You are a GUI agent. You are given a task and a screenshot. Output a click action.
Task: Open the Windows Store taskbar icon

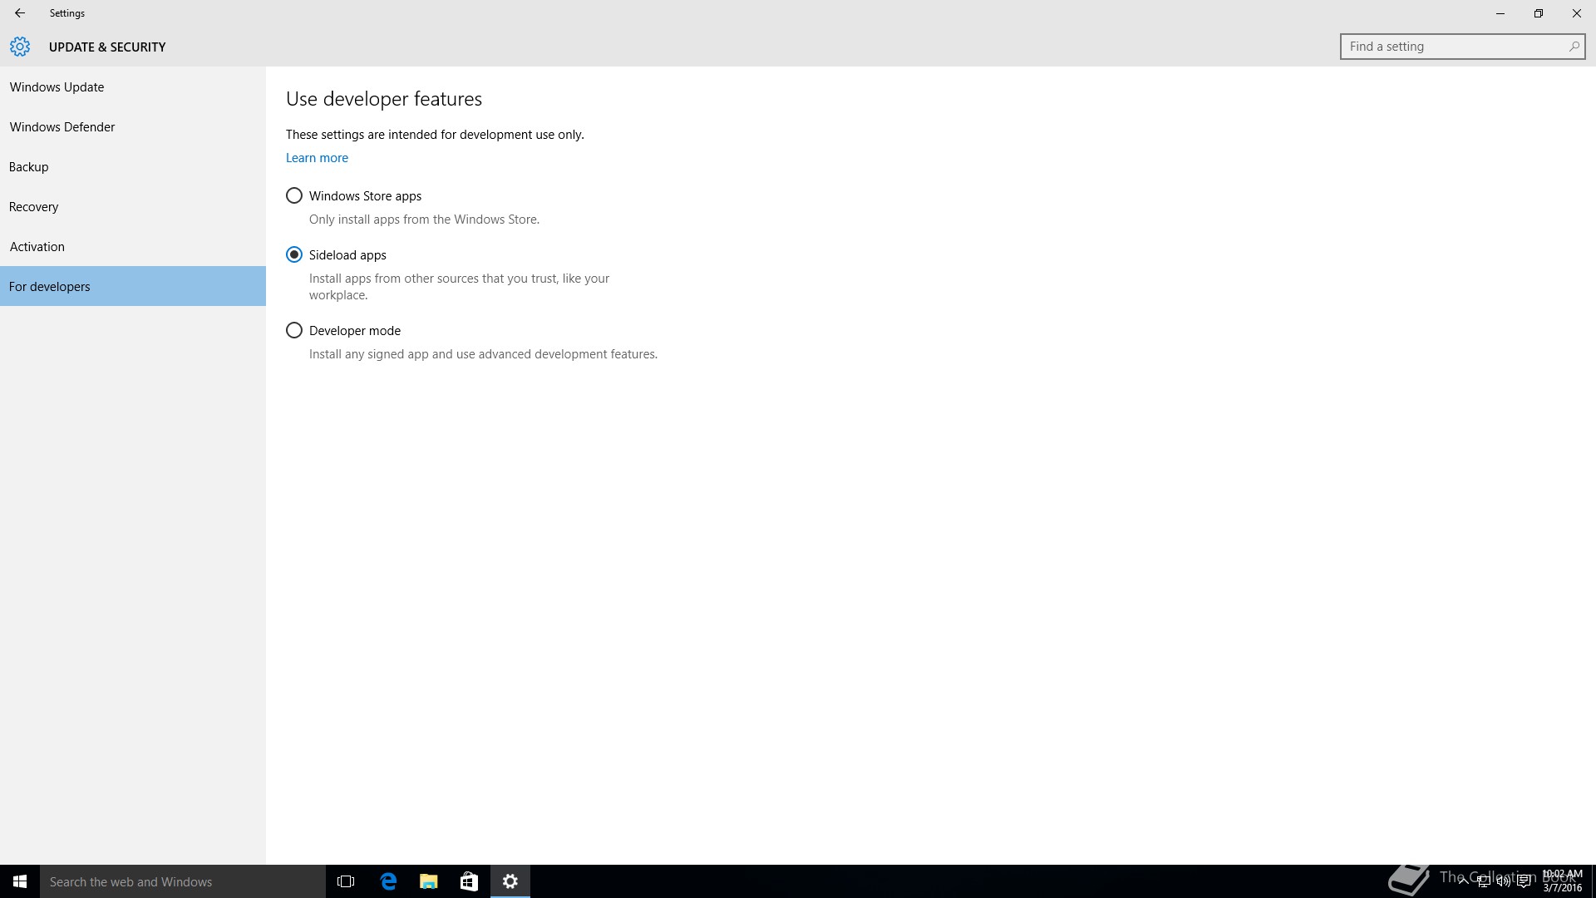[469, 881]
